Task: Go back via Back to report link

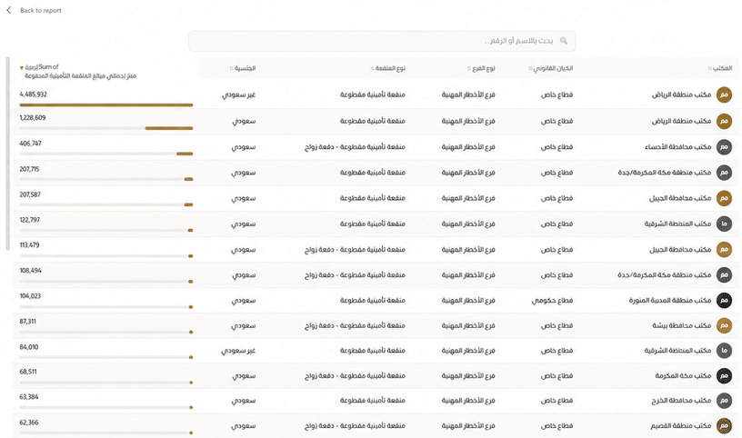Action: (x=41, y=10)
